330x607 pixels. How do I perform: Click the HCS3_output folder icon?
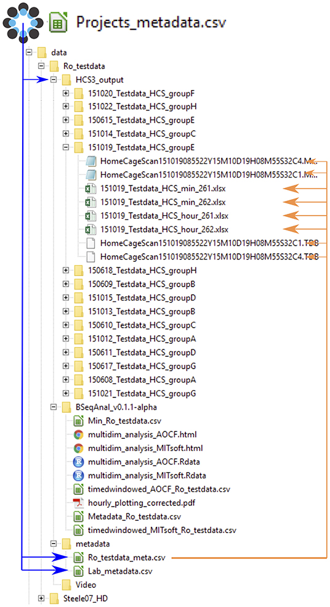coord(66,79)
